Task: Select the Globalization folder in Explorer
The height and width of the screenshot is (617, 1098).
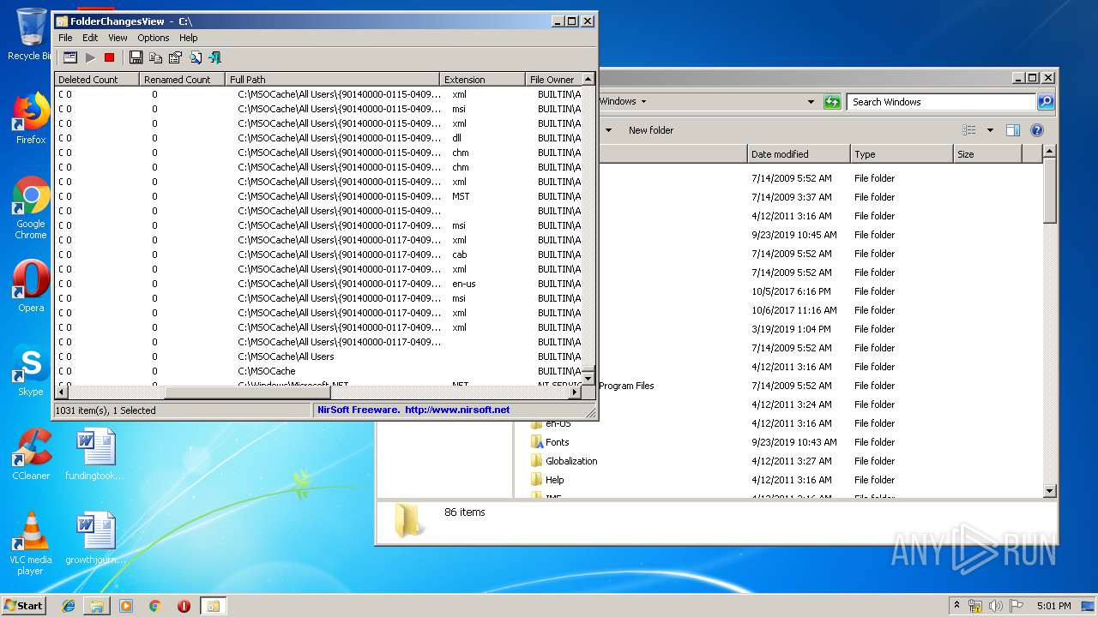Action: point(571,461)
